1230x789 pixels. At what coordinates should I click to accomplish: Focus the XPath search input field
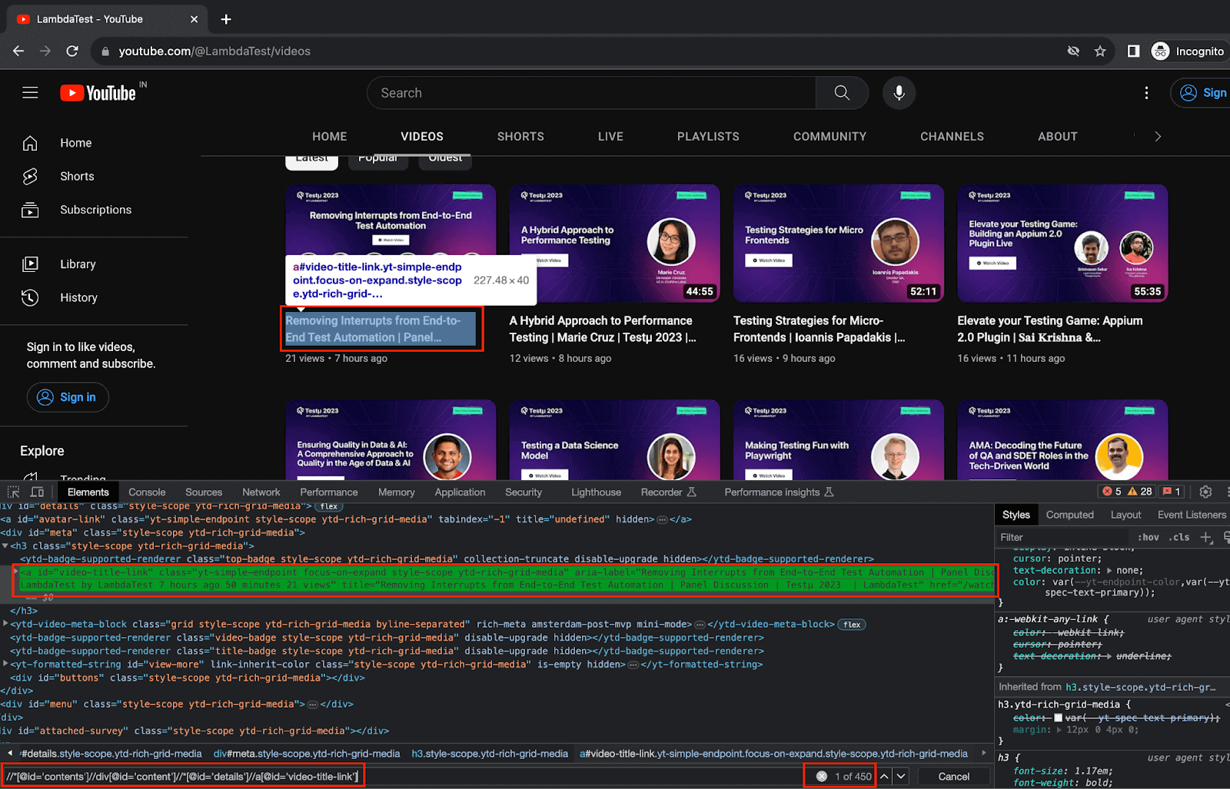[x=183, y=777]
